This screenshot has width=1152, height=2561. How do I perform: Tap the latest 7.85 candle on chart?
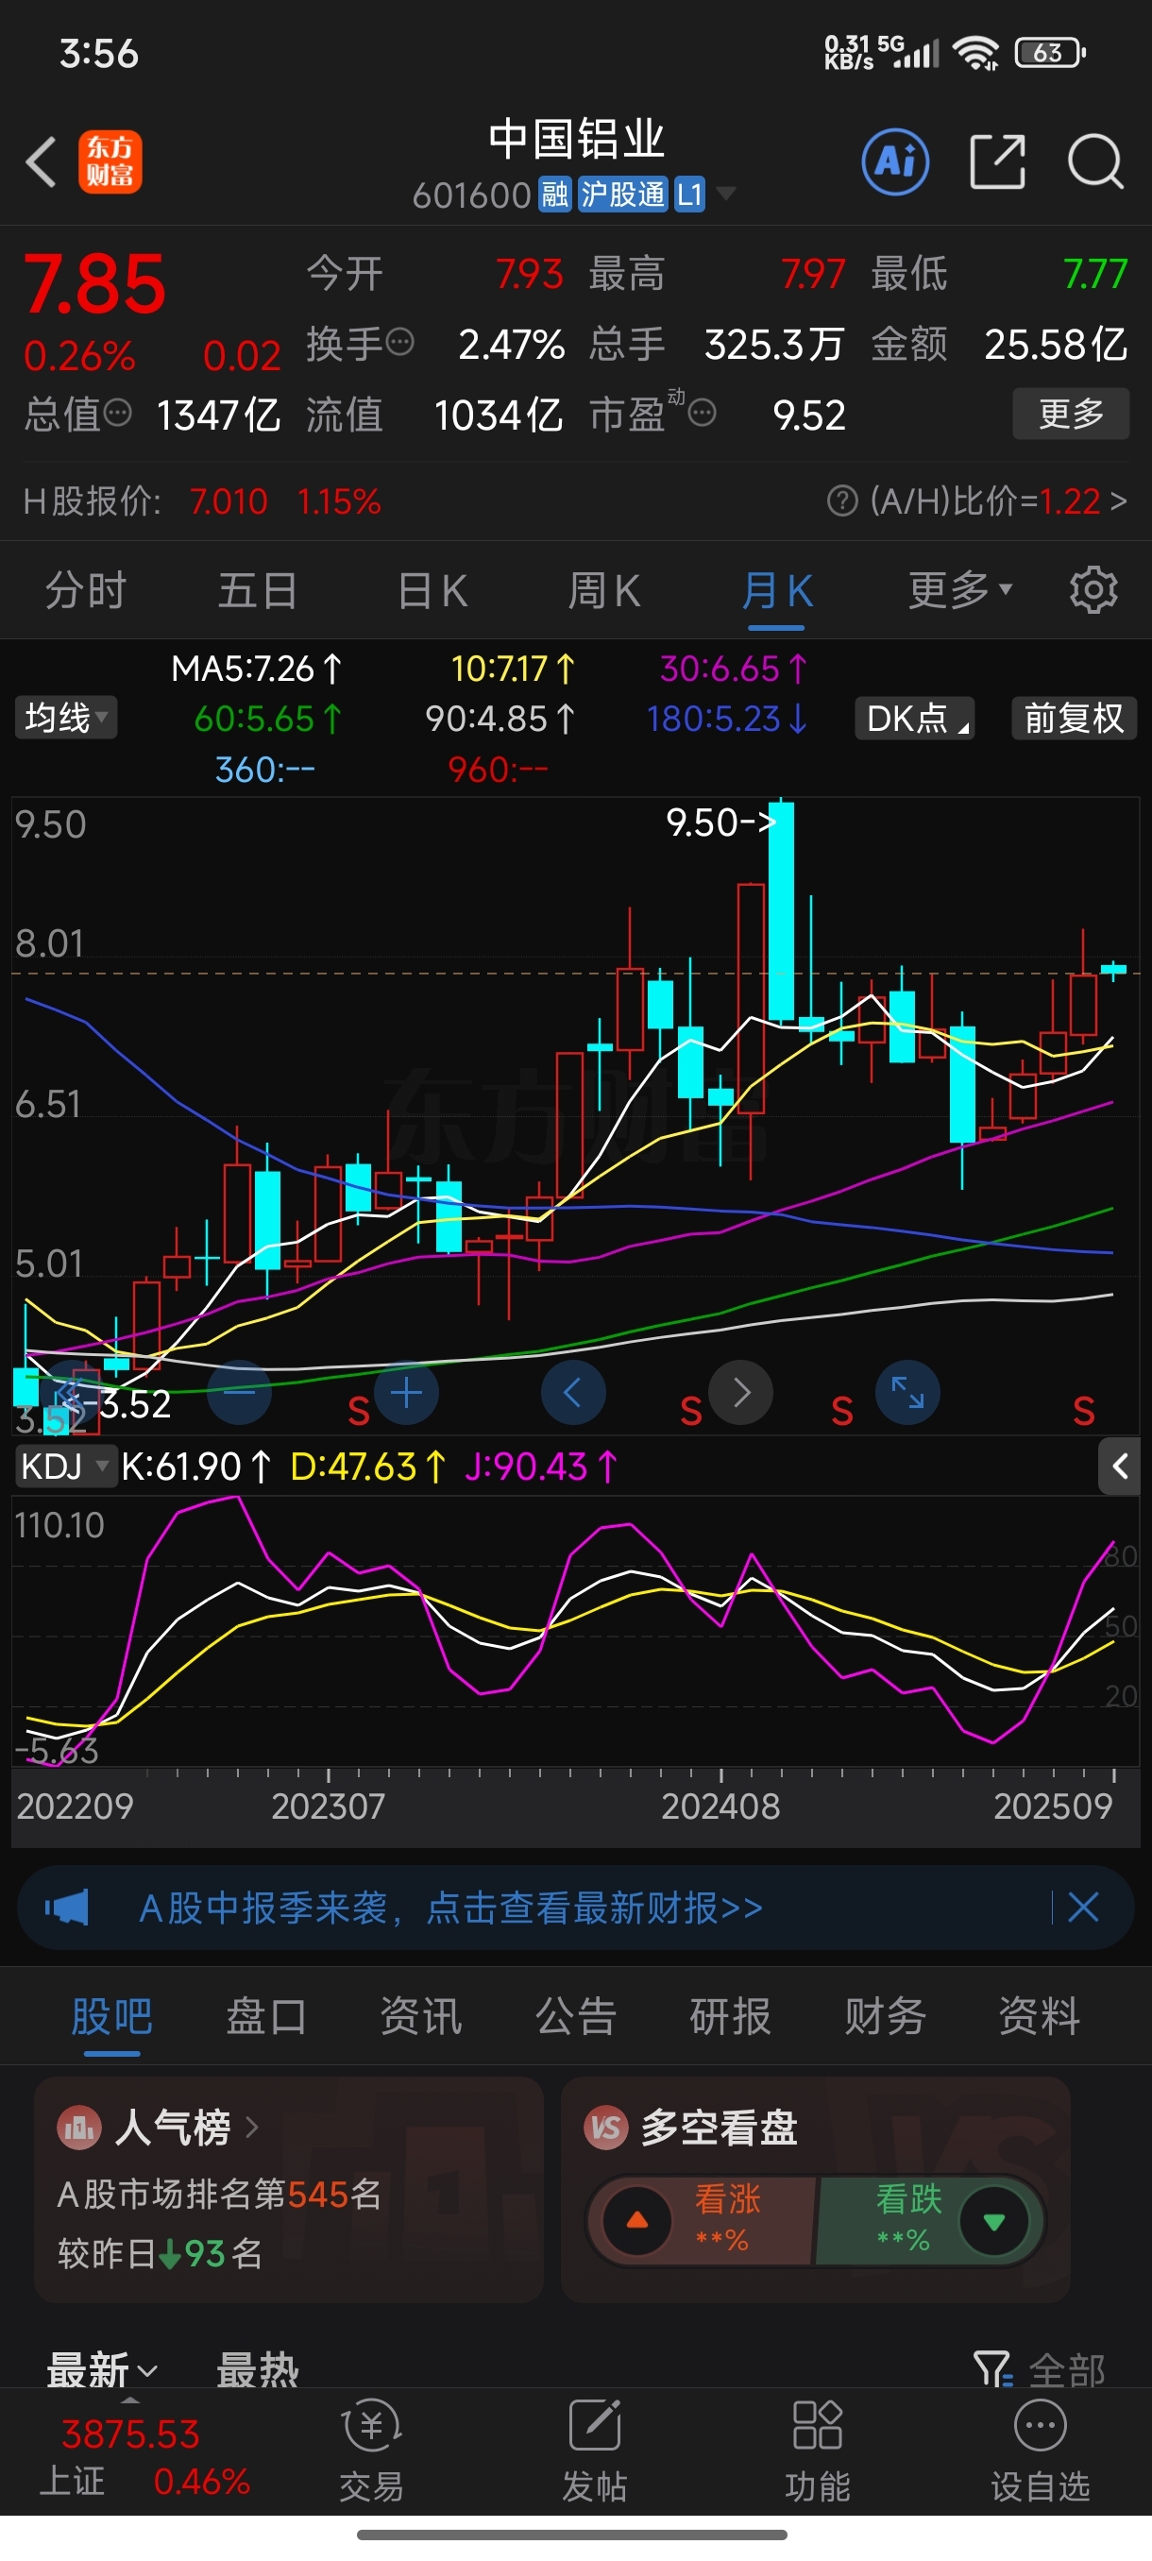1113,969
